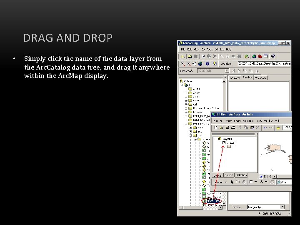Switch to Contents tab in ArcCatalog
The width and height of the screenshot is (300, 225).
tap(235, 78)
